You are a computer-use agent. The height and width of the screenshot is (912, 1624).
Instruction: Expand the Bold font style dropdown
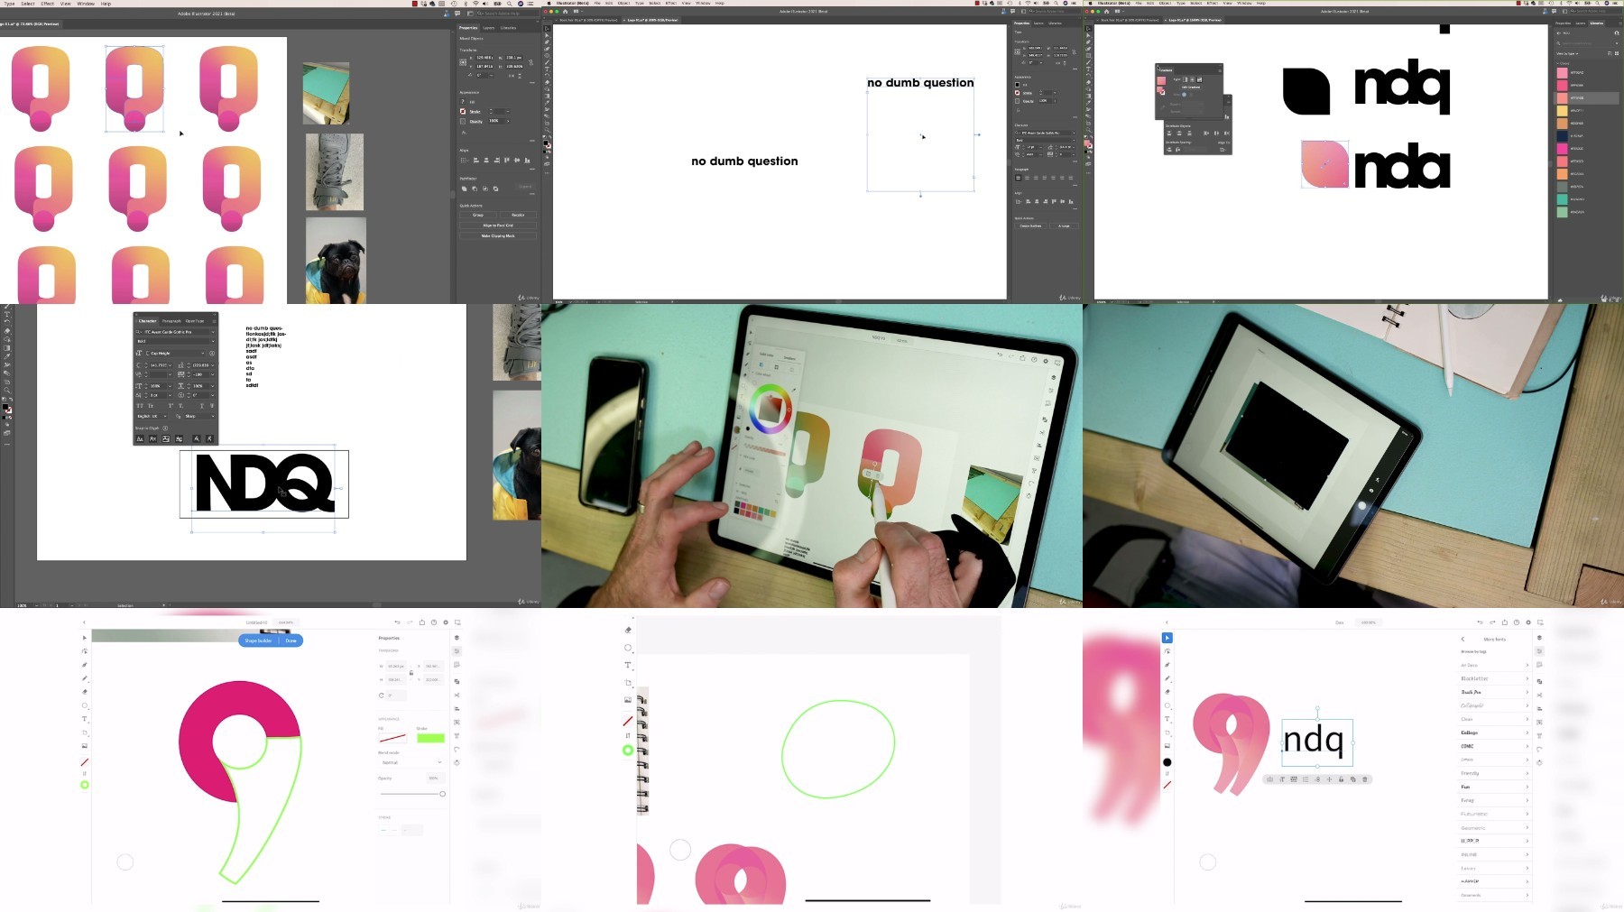point(212,341)
